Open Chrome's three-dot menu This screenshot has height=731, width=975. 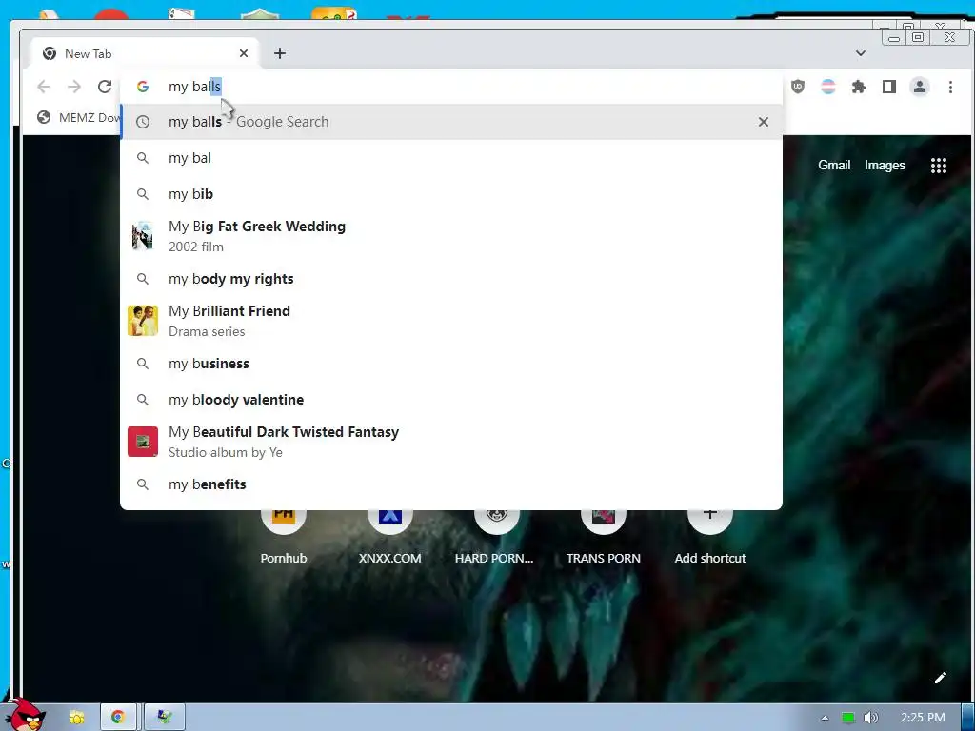(x=950, y=87)
